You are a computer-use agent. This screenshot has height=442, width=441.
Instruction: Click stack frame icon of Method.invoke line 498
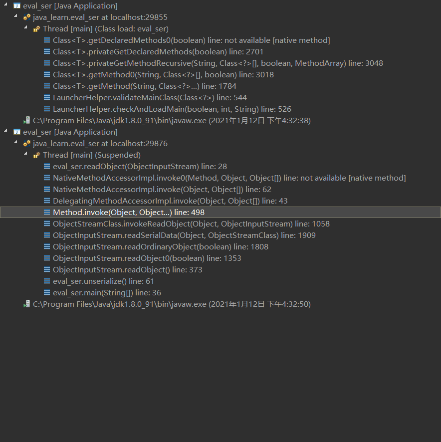point(47,212)
